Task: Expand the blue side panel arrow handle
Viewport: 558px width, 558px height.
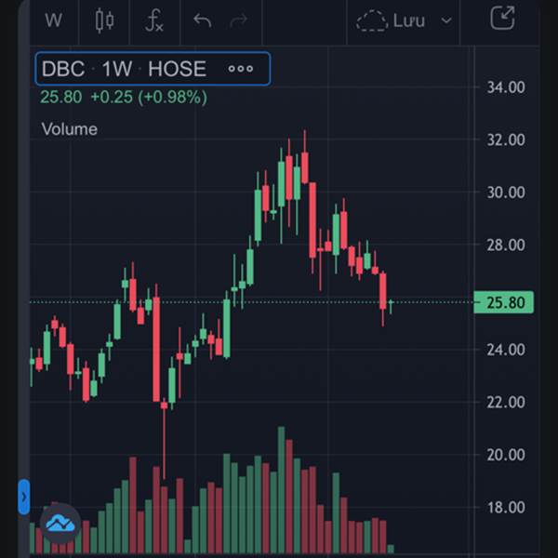Action: [x=24, y=497]
